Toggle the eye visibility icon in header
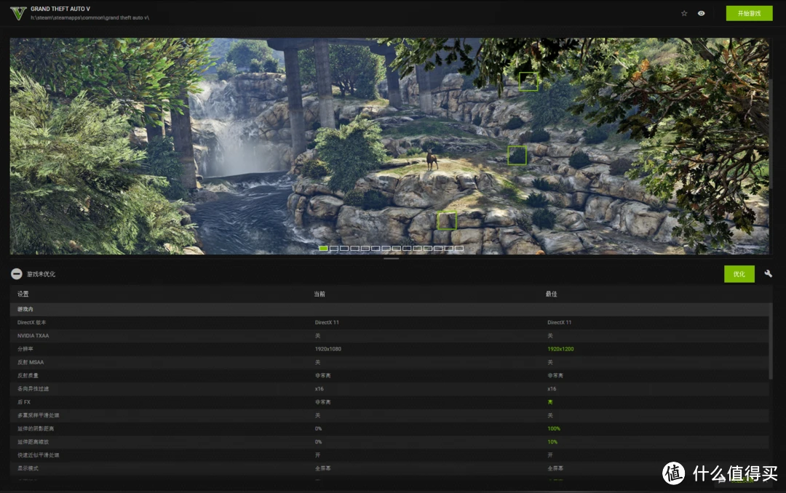This screenshot has width=786, height=493. coord(702,14)
